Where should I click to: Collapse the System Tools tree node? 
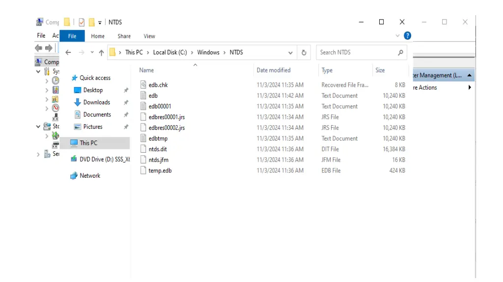[x=38, y=71]
